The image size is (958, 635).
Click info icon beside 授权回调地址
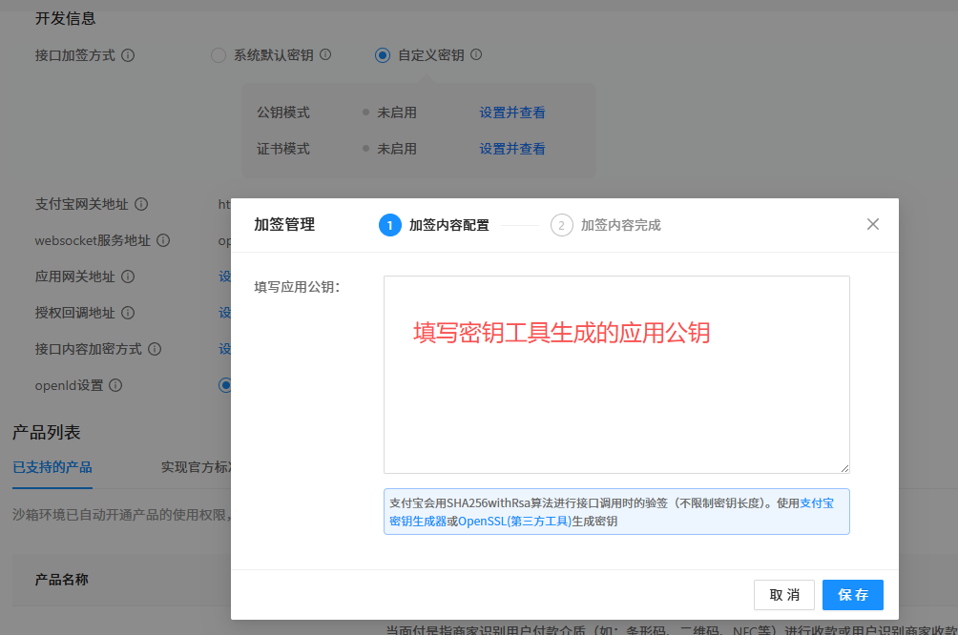tap(128, 313)
